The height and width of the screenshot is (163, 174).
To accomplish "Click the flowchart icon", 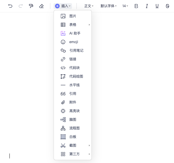I will tap(63, 128).
